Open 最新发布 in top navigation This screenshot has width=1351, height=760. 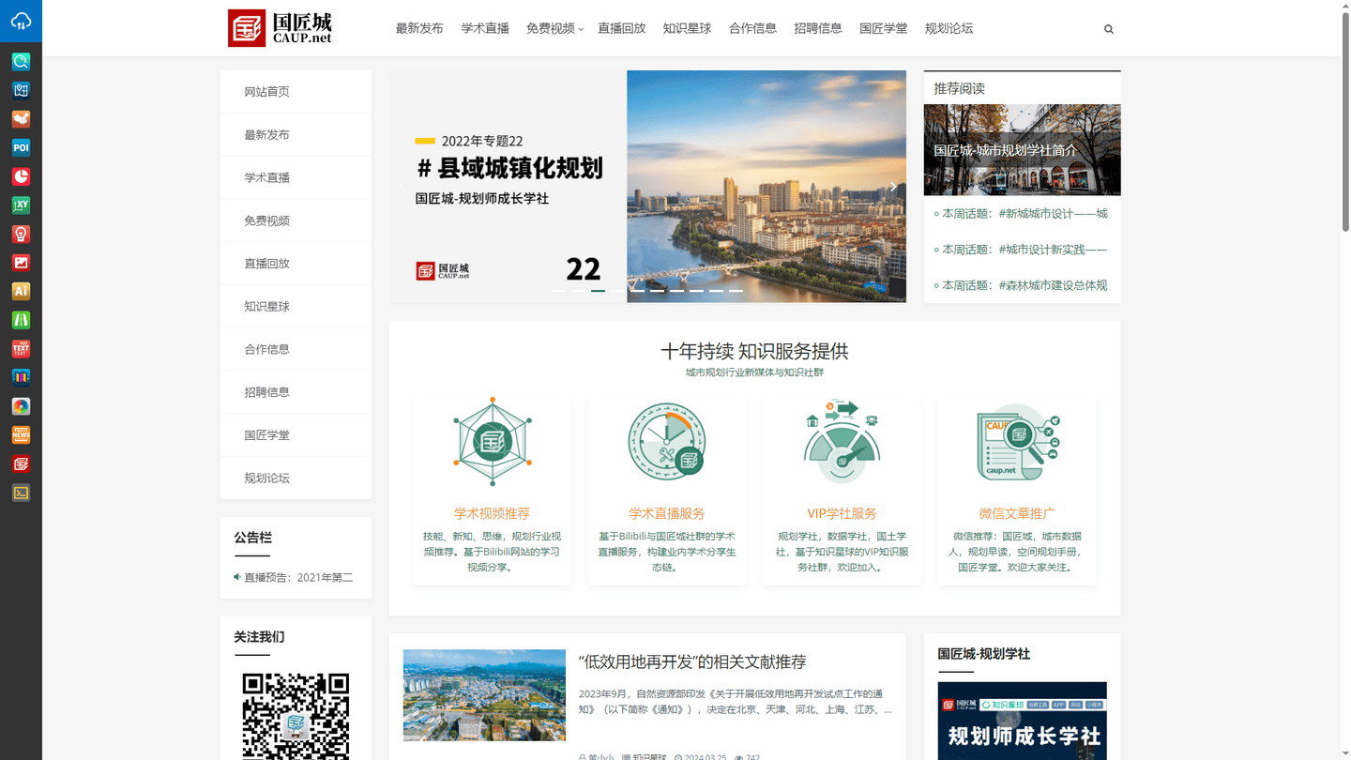coord(419,28)
